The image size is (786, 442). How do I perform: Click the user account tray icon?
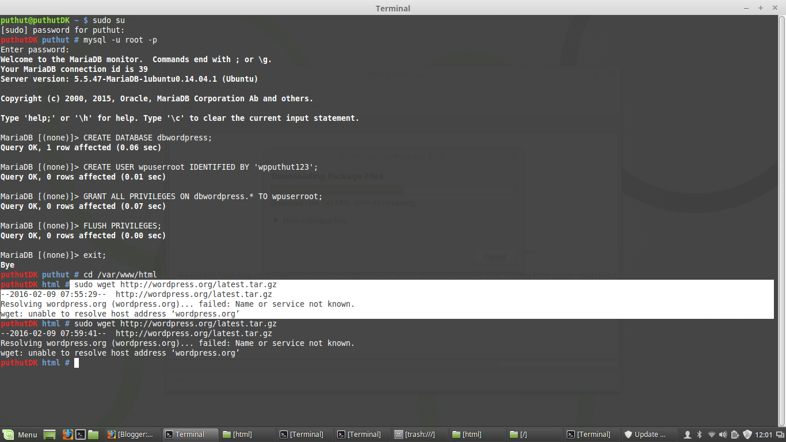[688, 435]
